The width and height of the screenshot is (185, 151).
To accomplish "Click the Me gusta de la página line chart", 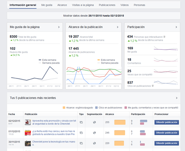I will click(x=34, y=75).
